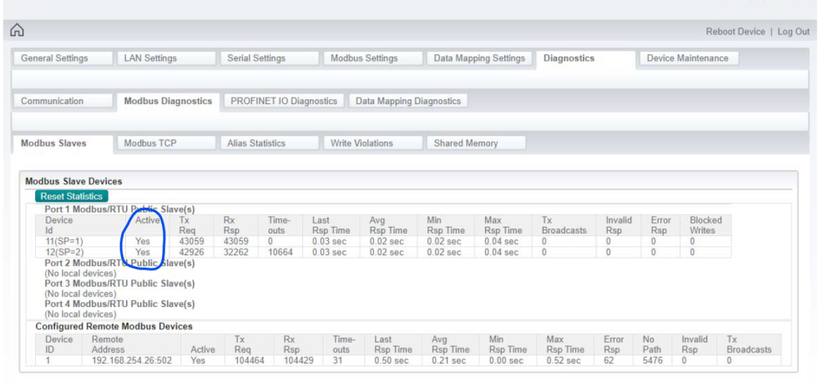Select the Device Maintenance tab
Screen dimensions: 835x387
coord(687,58)
